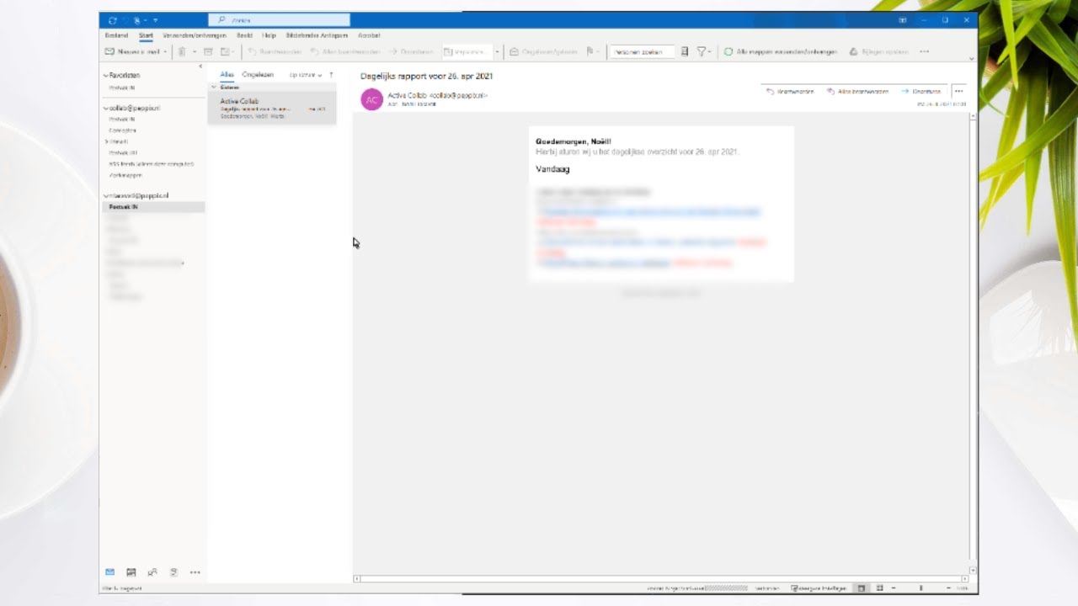Open ribbon overflow three-dots menu
The image size is (1078, 606).
click(x=924, y=51)
